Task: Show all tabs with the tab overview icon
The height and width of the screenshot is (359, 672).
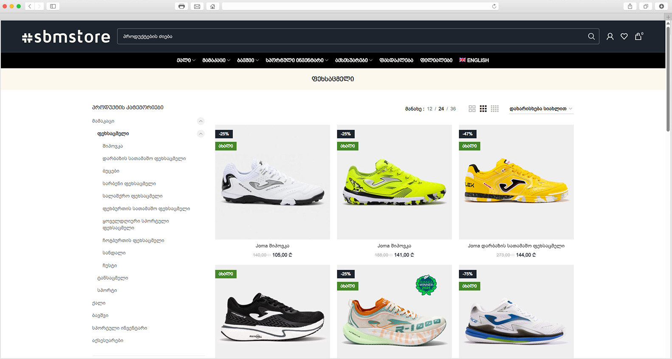Action: [x=646, y=6]
